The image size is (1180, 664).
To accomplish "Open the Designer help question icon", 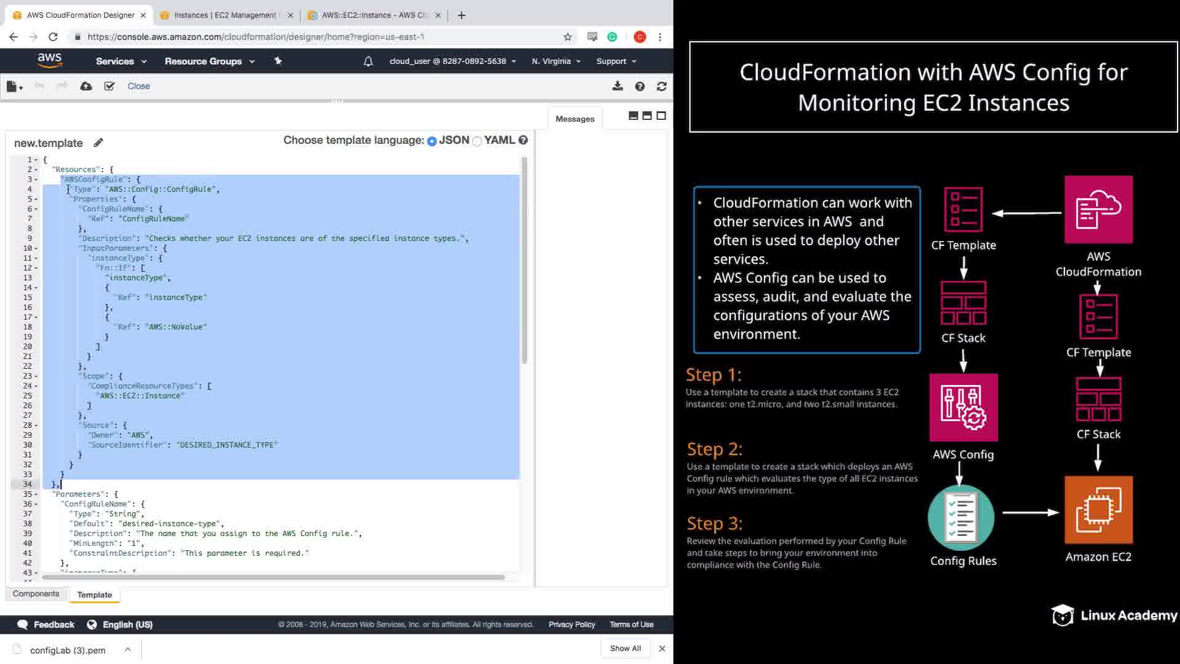I will tap(640, 87).
